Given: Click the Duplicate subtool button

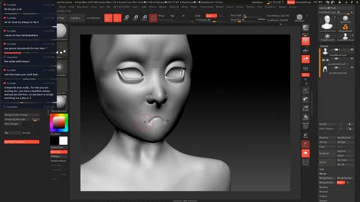Looking at the screenshot, I should pyautogui.click(x=327, y=153).
